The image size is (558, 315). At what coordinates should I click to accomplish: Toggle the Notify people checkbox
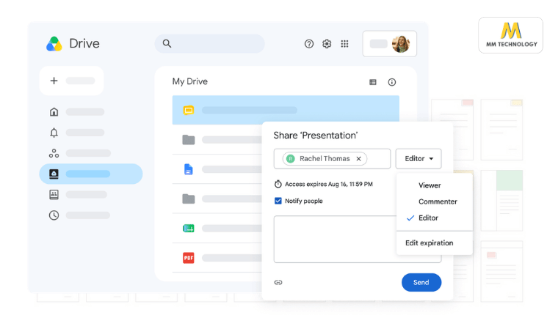278,201
